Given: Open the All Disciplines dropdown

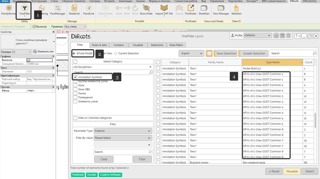Looking at the screenshot, I should pos(113,67).
